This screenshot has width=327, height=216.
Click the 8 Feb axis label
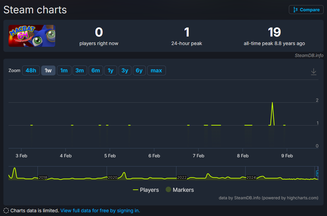tap(243, 156)
